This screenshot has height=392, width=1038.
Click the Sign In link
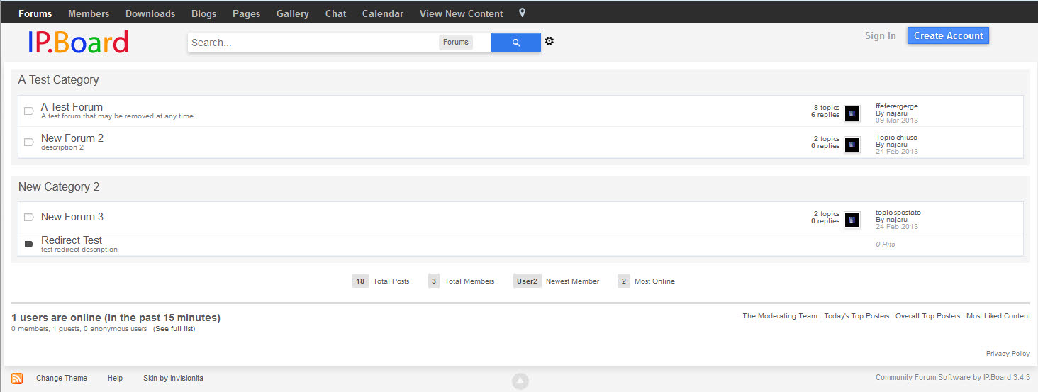(880, 36)
